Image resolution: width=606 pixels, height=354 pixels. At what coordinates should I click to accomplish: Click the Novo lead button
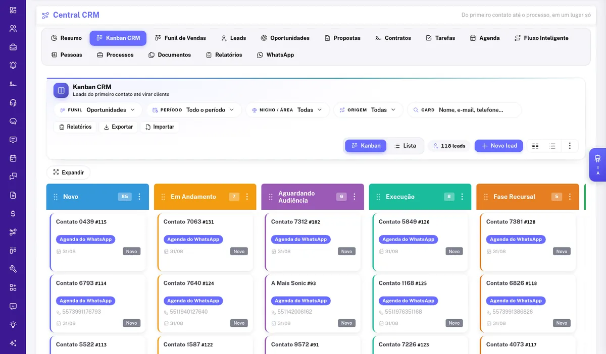click(x=499, y=146)
